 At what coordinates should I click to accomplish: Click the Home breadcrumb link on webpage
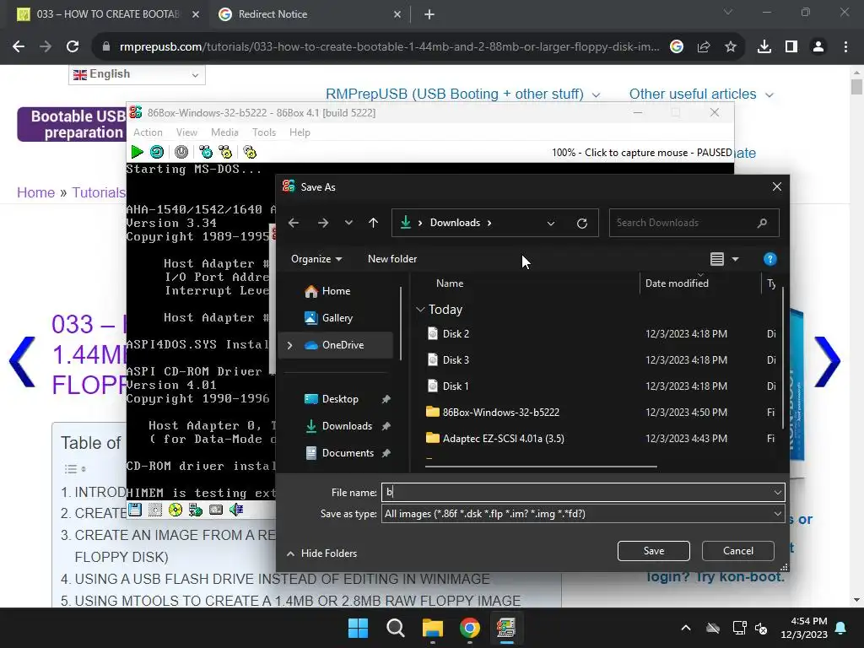point(35,192)
